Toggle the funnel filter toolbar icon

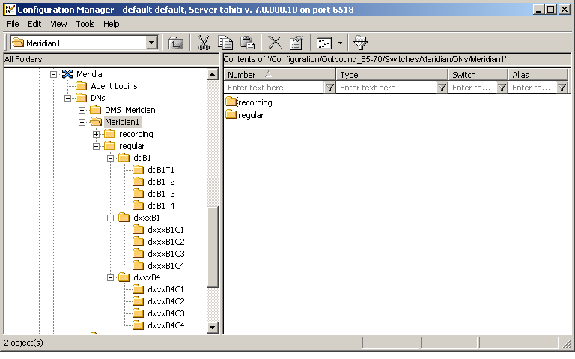point(360,43)
